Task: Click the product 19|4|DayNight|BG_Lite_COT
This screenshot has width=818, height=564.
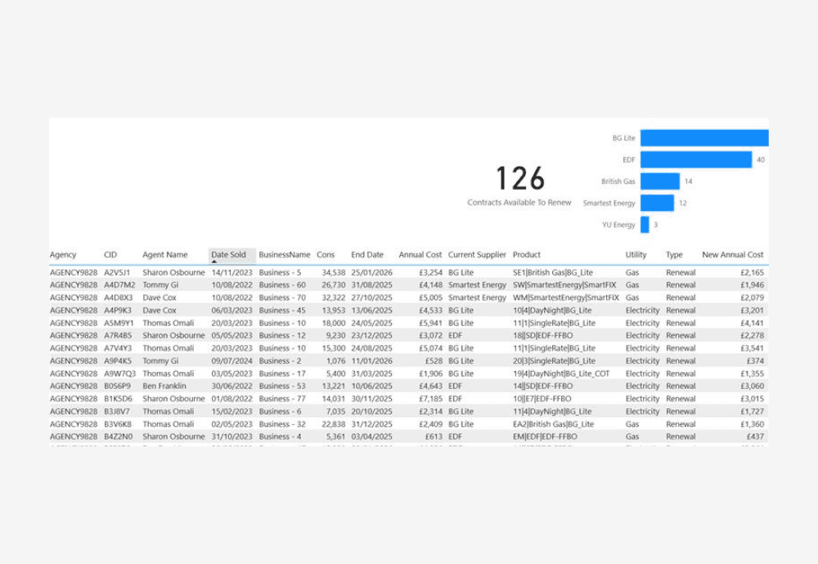Action: tap(561, 374)
